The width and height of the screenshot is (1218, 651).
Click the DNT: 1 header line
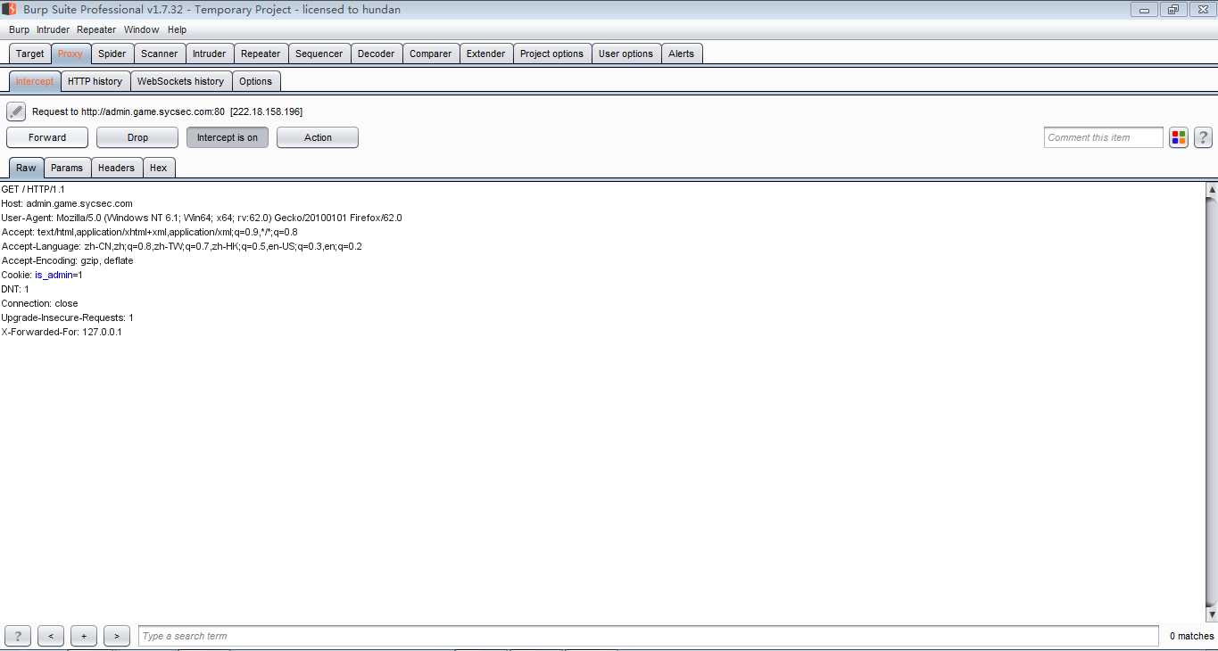(x=15, y=289)
